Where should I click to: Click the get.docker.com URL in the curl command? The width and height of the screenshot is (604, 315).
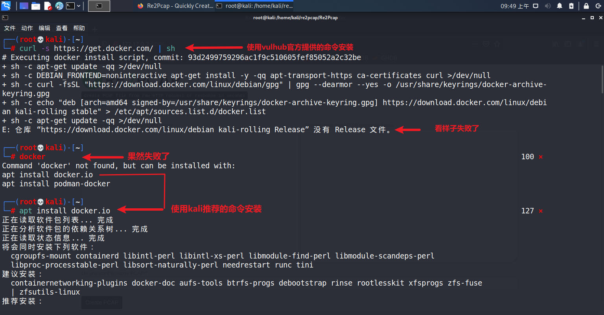pos(103,48)
